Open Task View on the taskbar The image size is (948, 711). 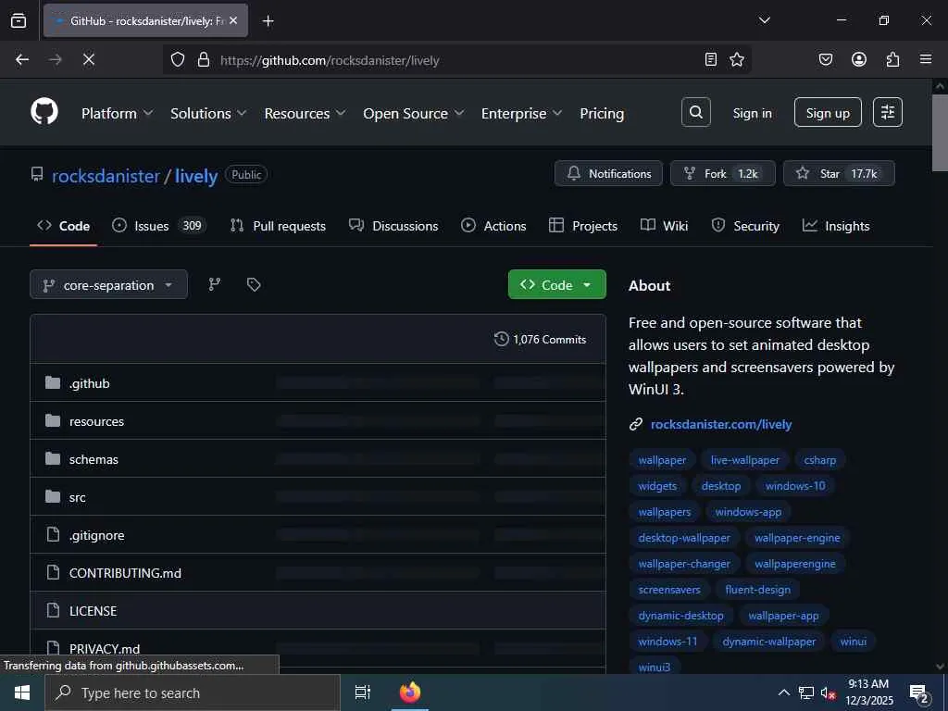tap(363, 692)
